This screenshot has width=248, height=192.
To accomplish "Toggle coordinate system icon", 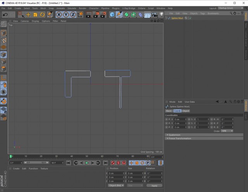I will (80, 15).
